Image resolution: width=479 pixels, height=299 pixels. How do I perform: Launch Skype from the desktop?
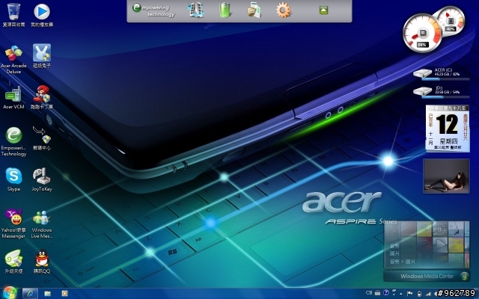pos(13,179)
